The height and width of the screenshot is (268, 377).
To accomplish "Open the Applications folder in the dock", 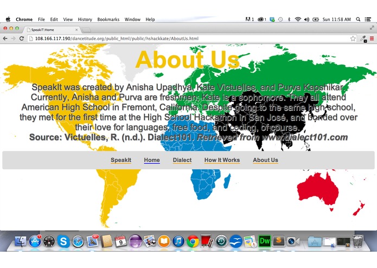I will 315,241.
